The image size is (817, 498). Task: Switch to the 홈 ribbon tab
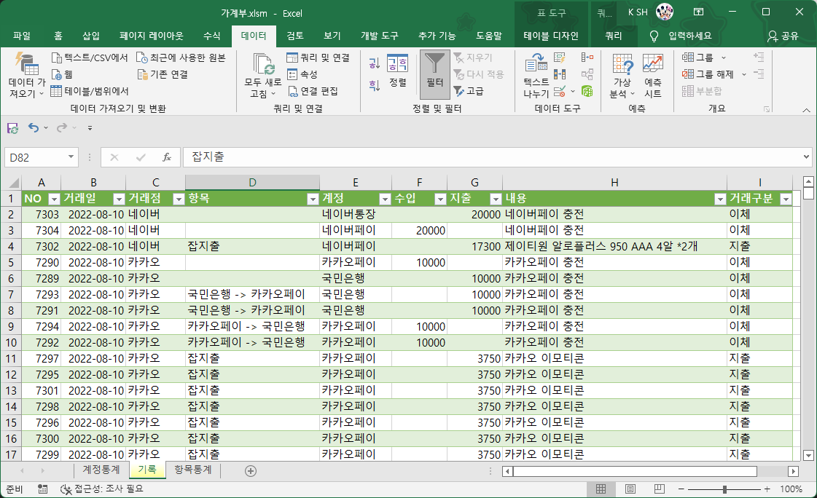pos(58,36)
